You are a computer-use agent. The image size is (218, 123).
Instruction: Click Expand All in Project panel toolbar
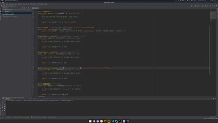click(24, 8)
